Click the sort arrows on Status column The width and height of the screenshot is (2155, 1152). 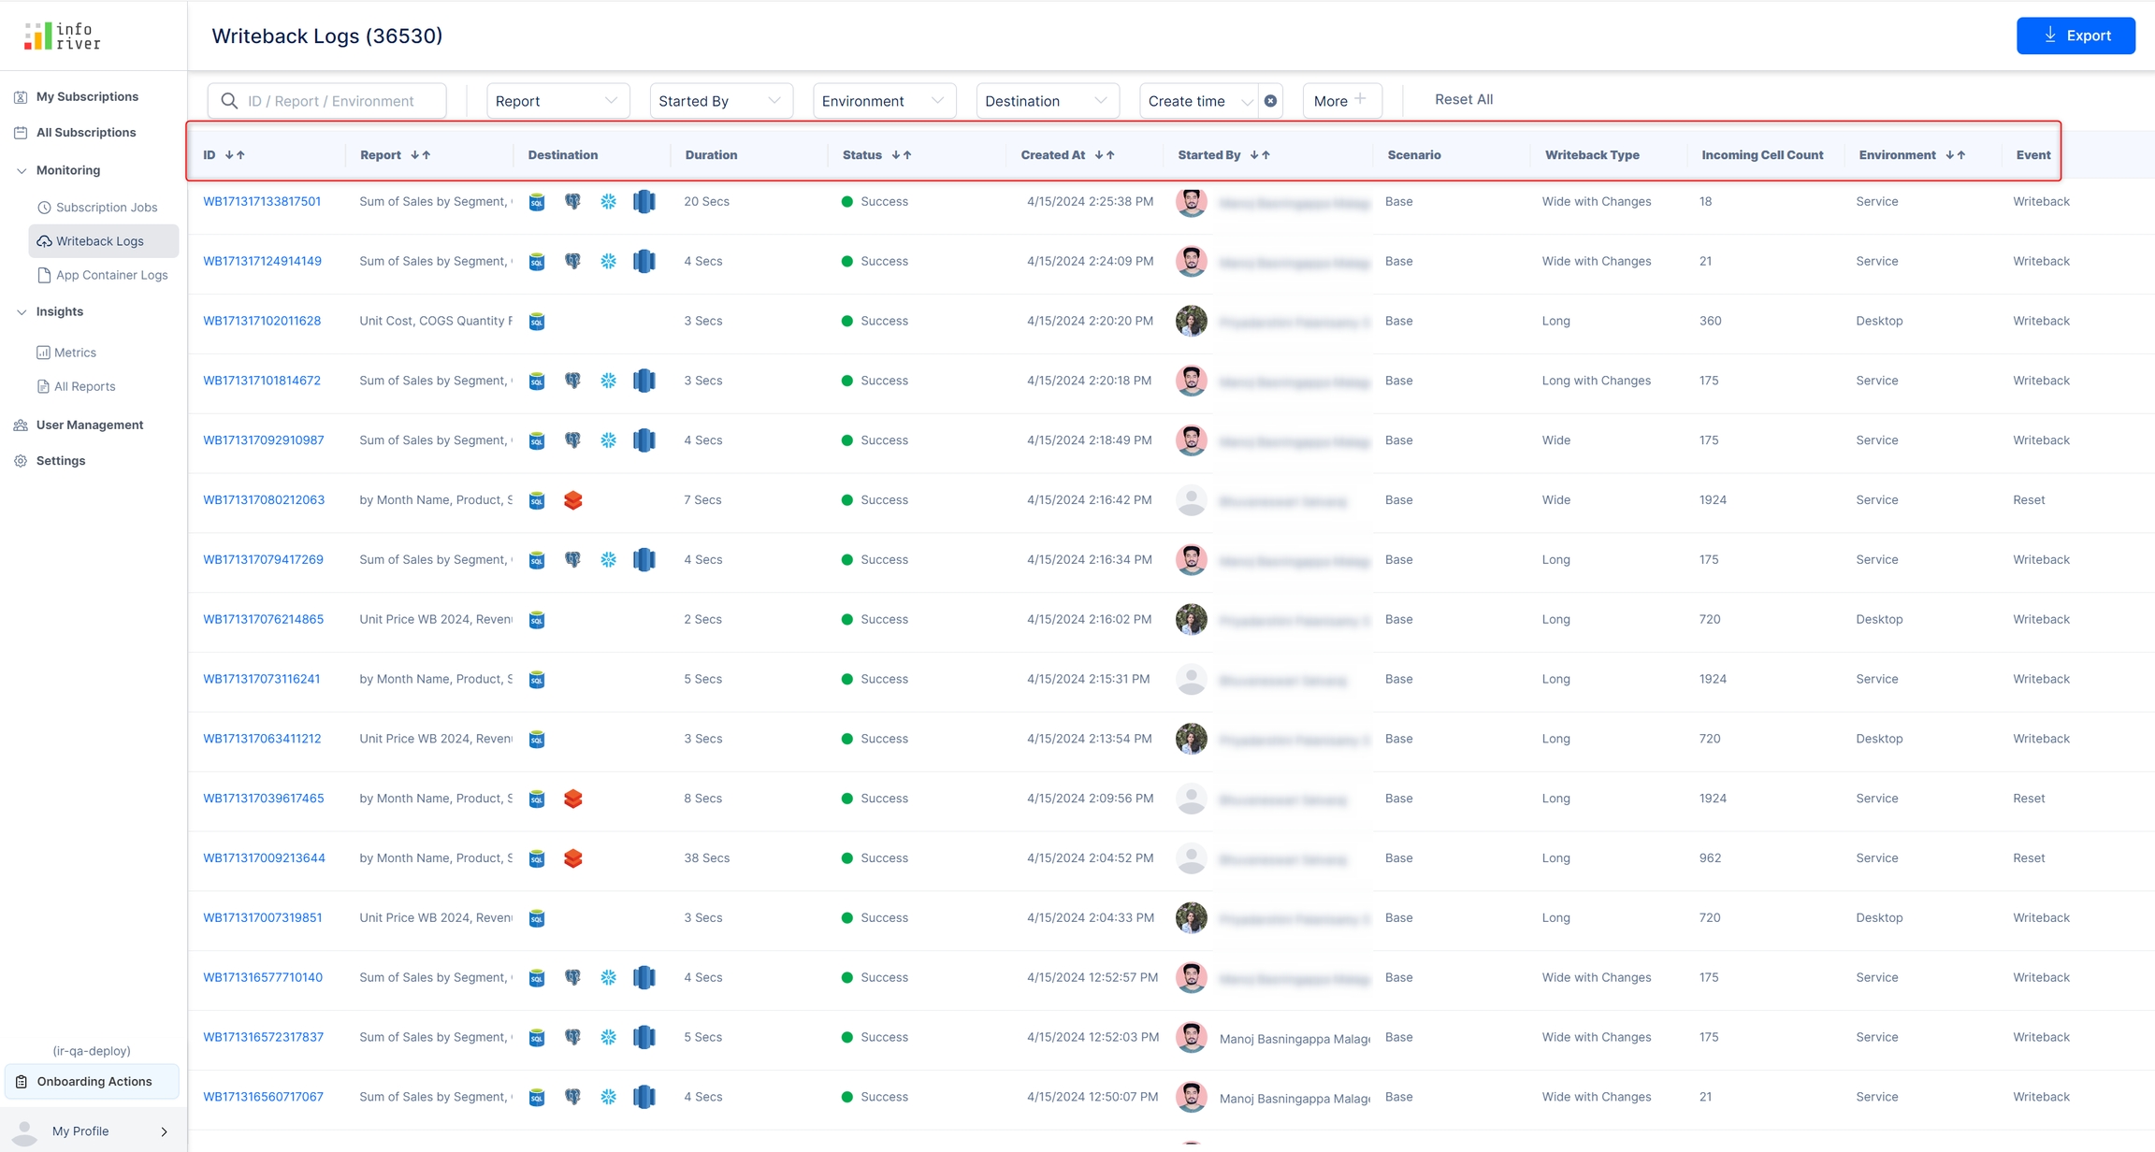[x=902, y=155]
